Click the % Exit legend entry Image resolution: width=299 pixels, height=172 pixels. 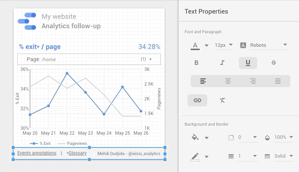40,143
